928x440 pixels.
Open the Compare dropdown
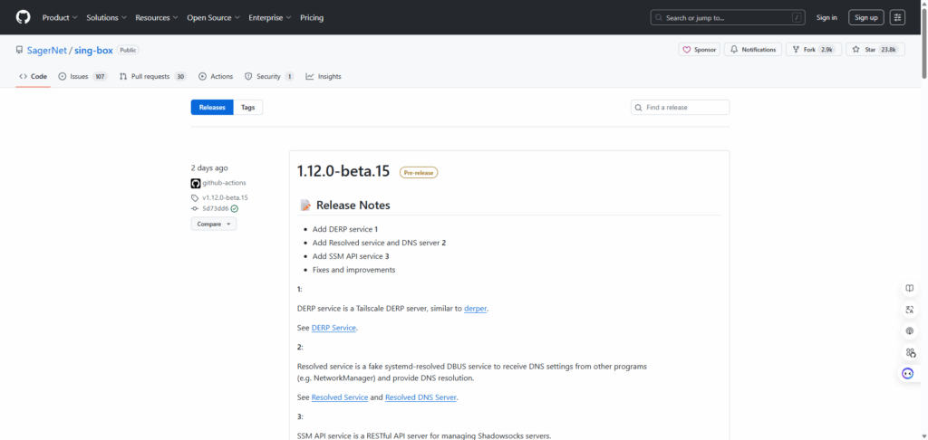pos(213,224)
